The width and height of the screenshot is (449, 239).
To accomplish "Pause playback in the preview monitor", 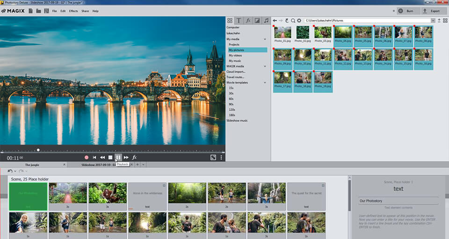I will pos(118,157).
